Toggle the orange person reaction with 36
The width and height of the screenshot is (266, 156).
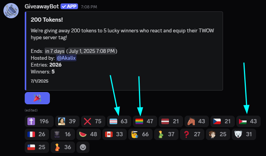tap(63, 147)
